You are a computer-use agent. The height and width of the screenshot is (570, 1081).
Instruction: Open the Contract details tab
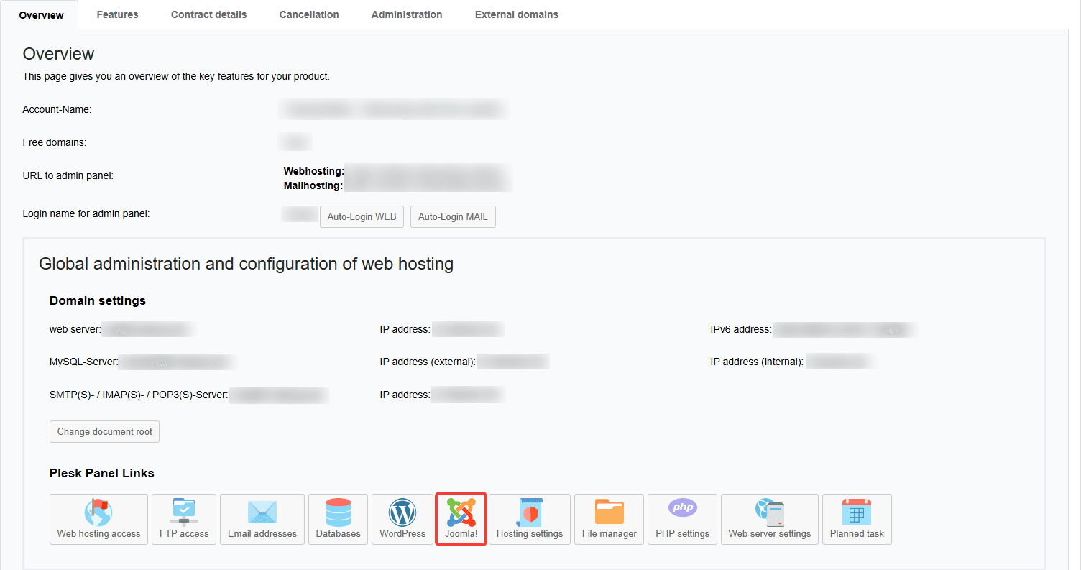pyautogui.click(x=208, y=14)
